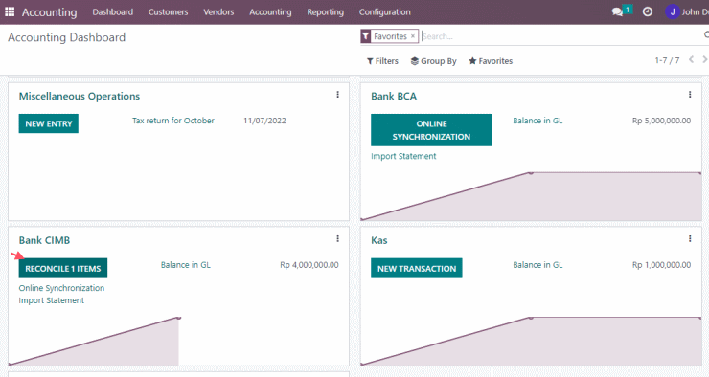Viewport: 709px width, 377px height.
Task: Click Import Statement under Bank BCA
Action: point(403,156)
